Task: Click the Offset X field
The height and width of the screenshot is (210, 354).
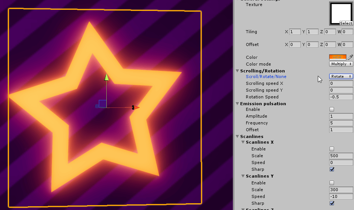Action: [295, 44]
